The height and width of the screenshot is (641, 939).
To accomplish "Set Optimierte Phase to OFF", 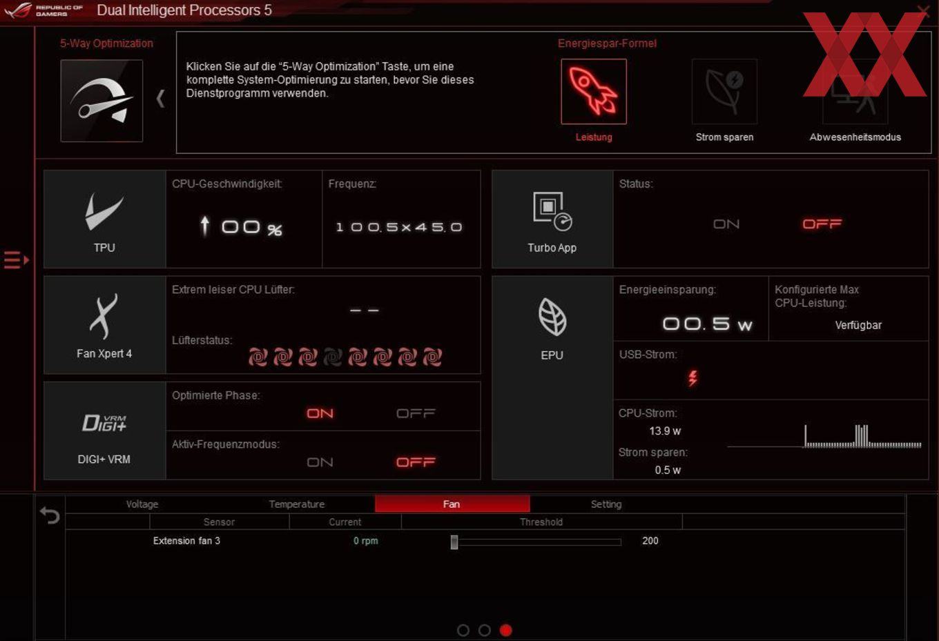I will (x=416, y=413).
